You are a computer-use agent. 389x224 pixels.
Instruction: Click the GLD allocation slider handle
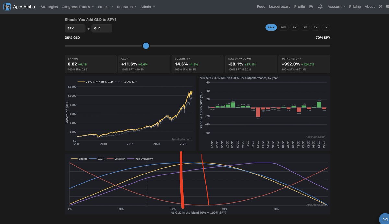(146, 46)
